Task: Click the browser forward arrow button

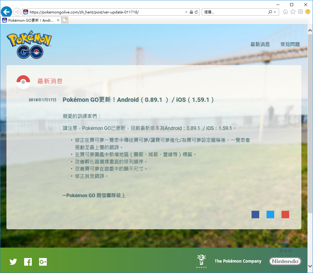Action: point(17,12)
